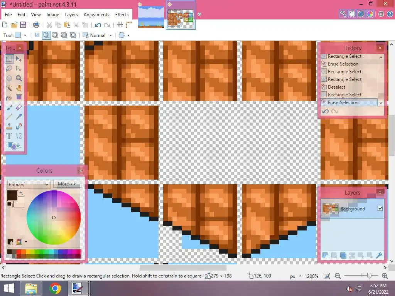Open the Adjustments menu
Viewport: 395px width, 296px height.
[x=96, y=15]
